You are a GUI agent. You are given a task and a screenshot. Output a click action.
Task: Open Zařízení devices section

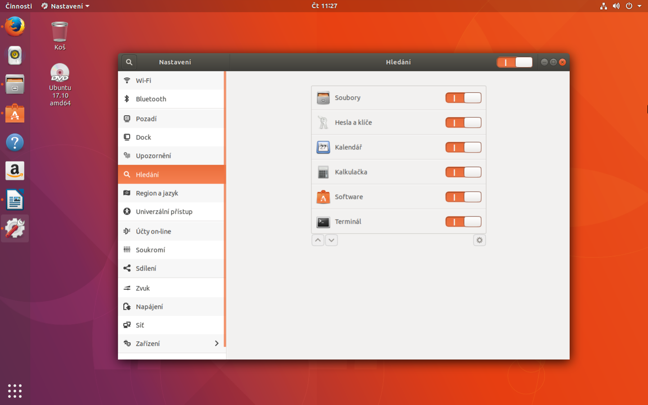(171, 343)
